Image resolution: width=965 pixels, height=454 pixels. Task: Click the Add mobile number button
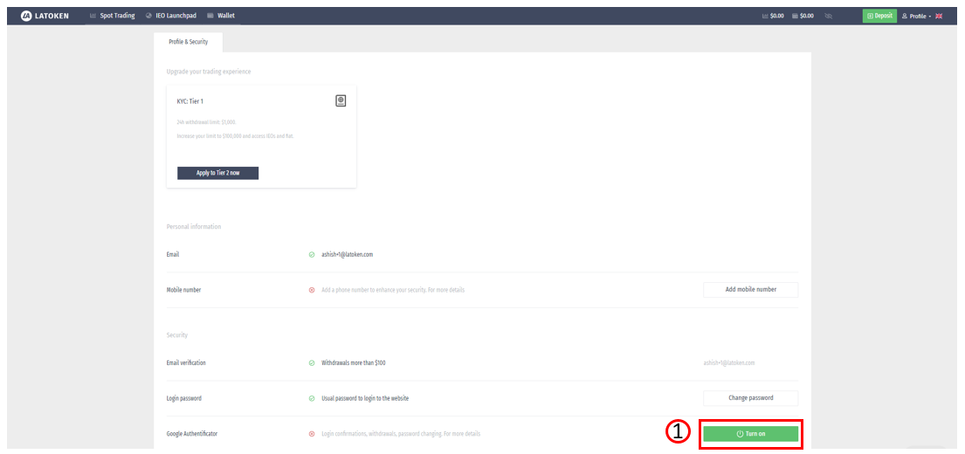[x=750, y=290]
